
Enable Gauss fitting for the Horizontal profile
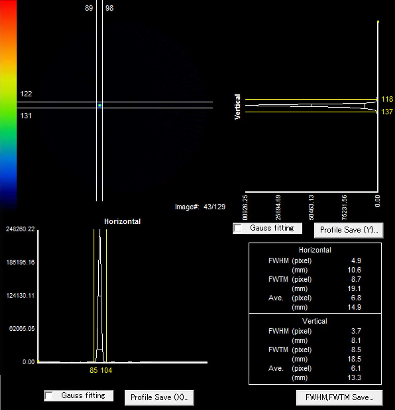[49, 396]
